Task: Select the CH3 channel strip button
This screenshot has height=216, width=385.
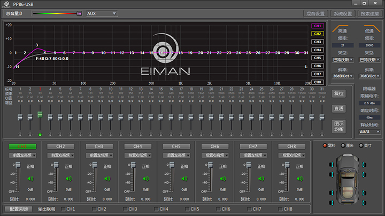Action: tap(99, 147)
